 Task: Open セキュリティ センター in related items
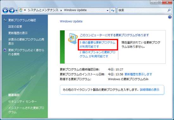point(22,101)
